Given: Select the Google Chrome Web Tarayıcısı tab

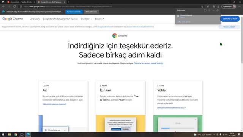Looking at the screenshot, I should (51, 2).
